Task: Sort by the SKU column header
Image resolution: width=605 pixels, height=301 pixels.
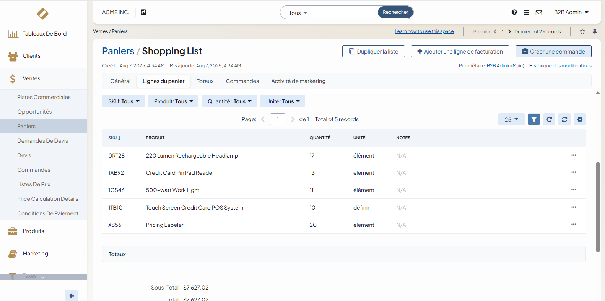Action: coord(114,138)
